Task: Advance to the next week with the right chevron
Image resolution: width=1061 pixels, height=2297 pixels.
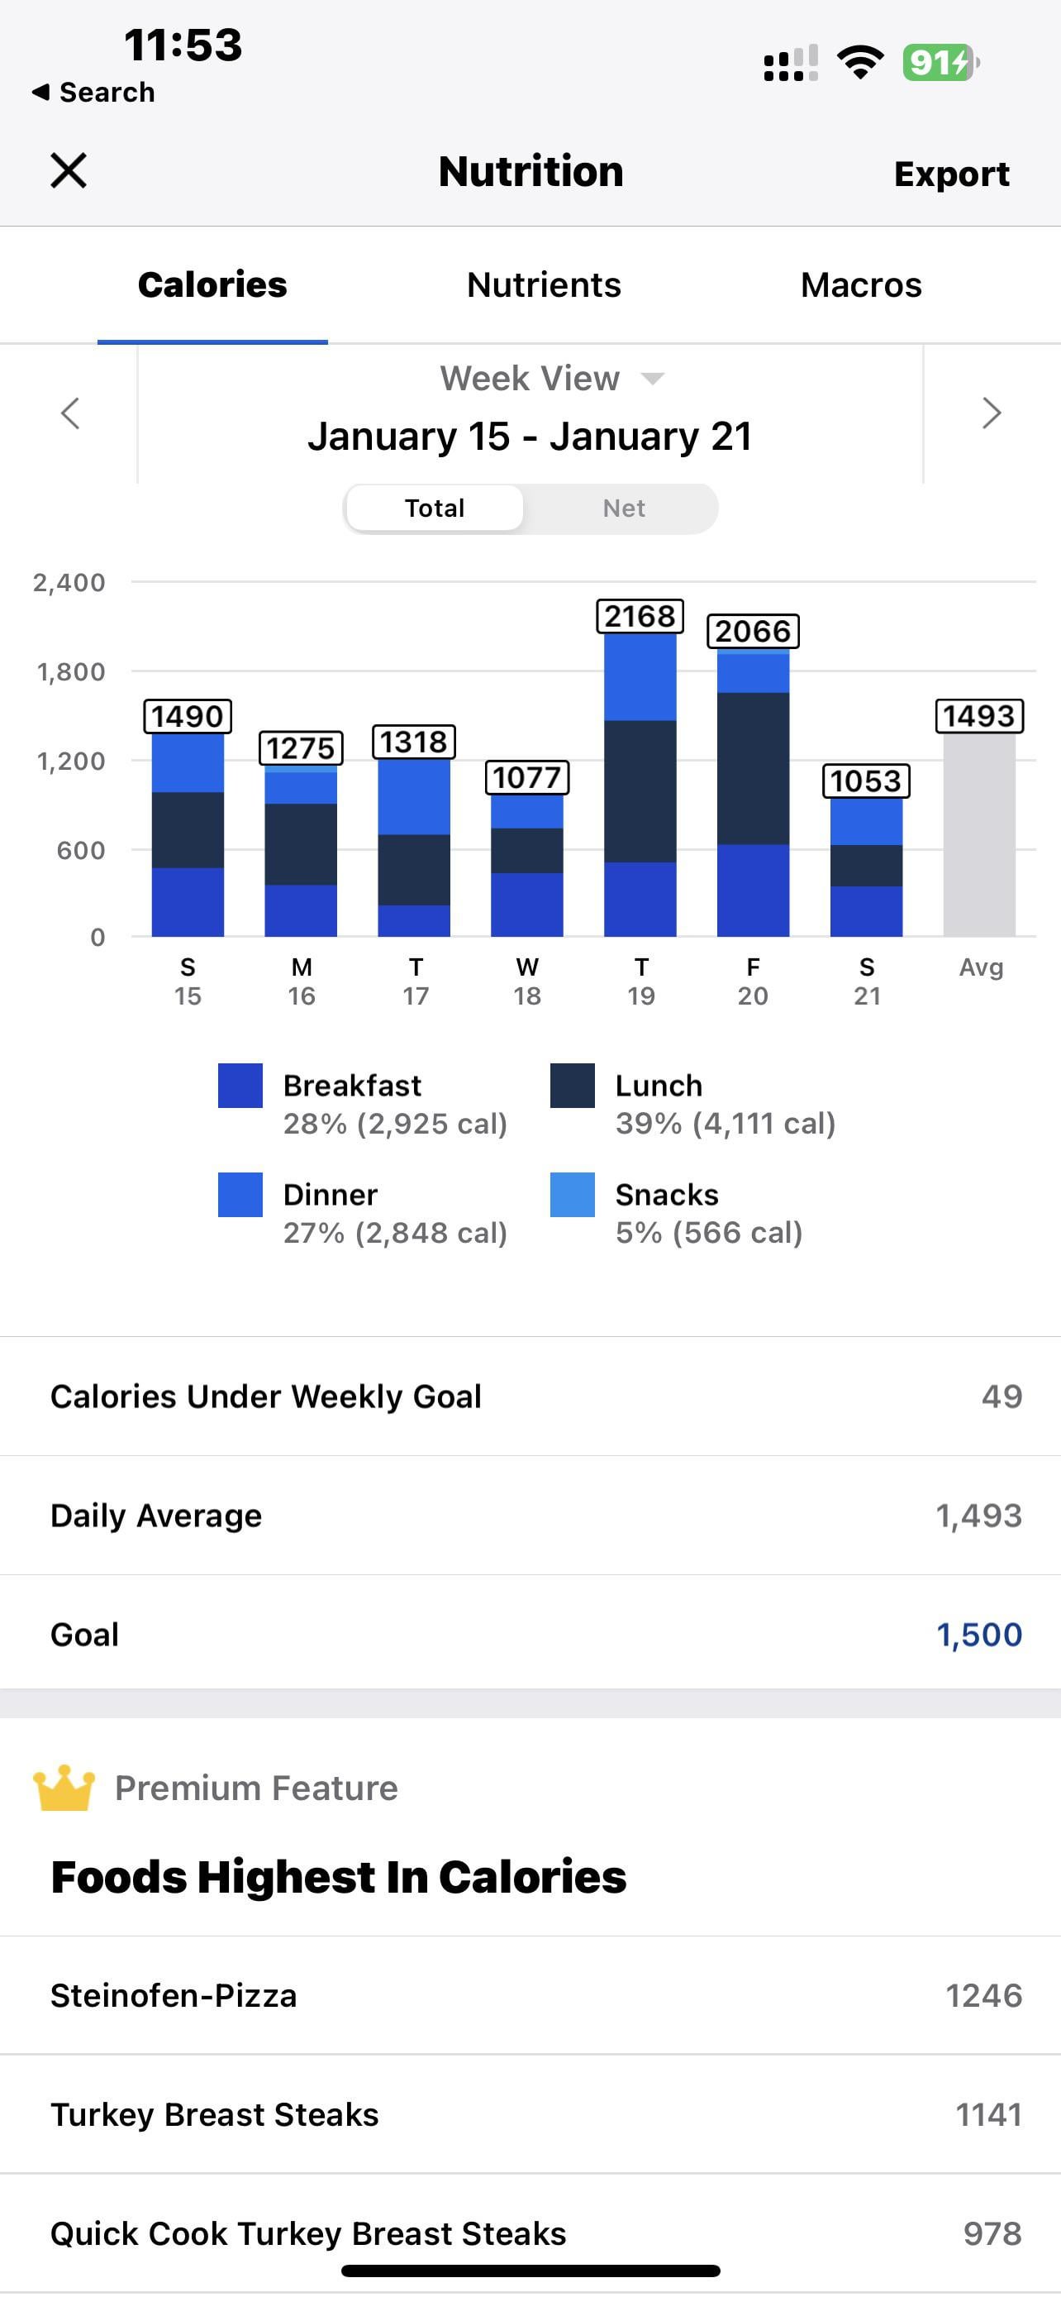Action: pyautogui.click(x=992, y=413)
